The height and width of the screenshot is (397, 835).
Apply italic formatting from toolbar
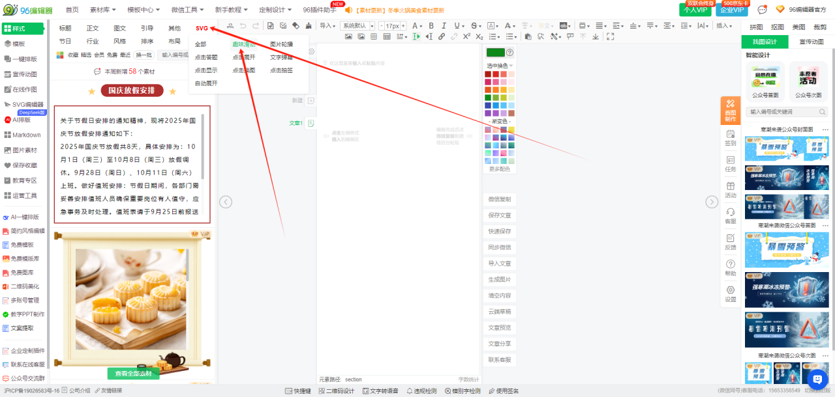(442, 26)
